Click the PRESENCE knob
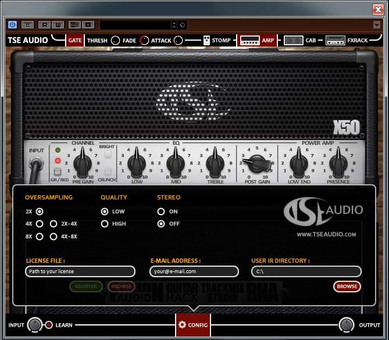 pos(338,163)
